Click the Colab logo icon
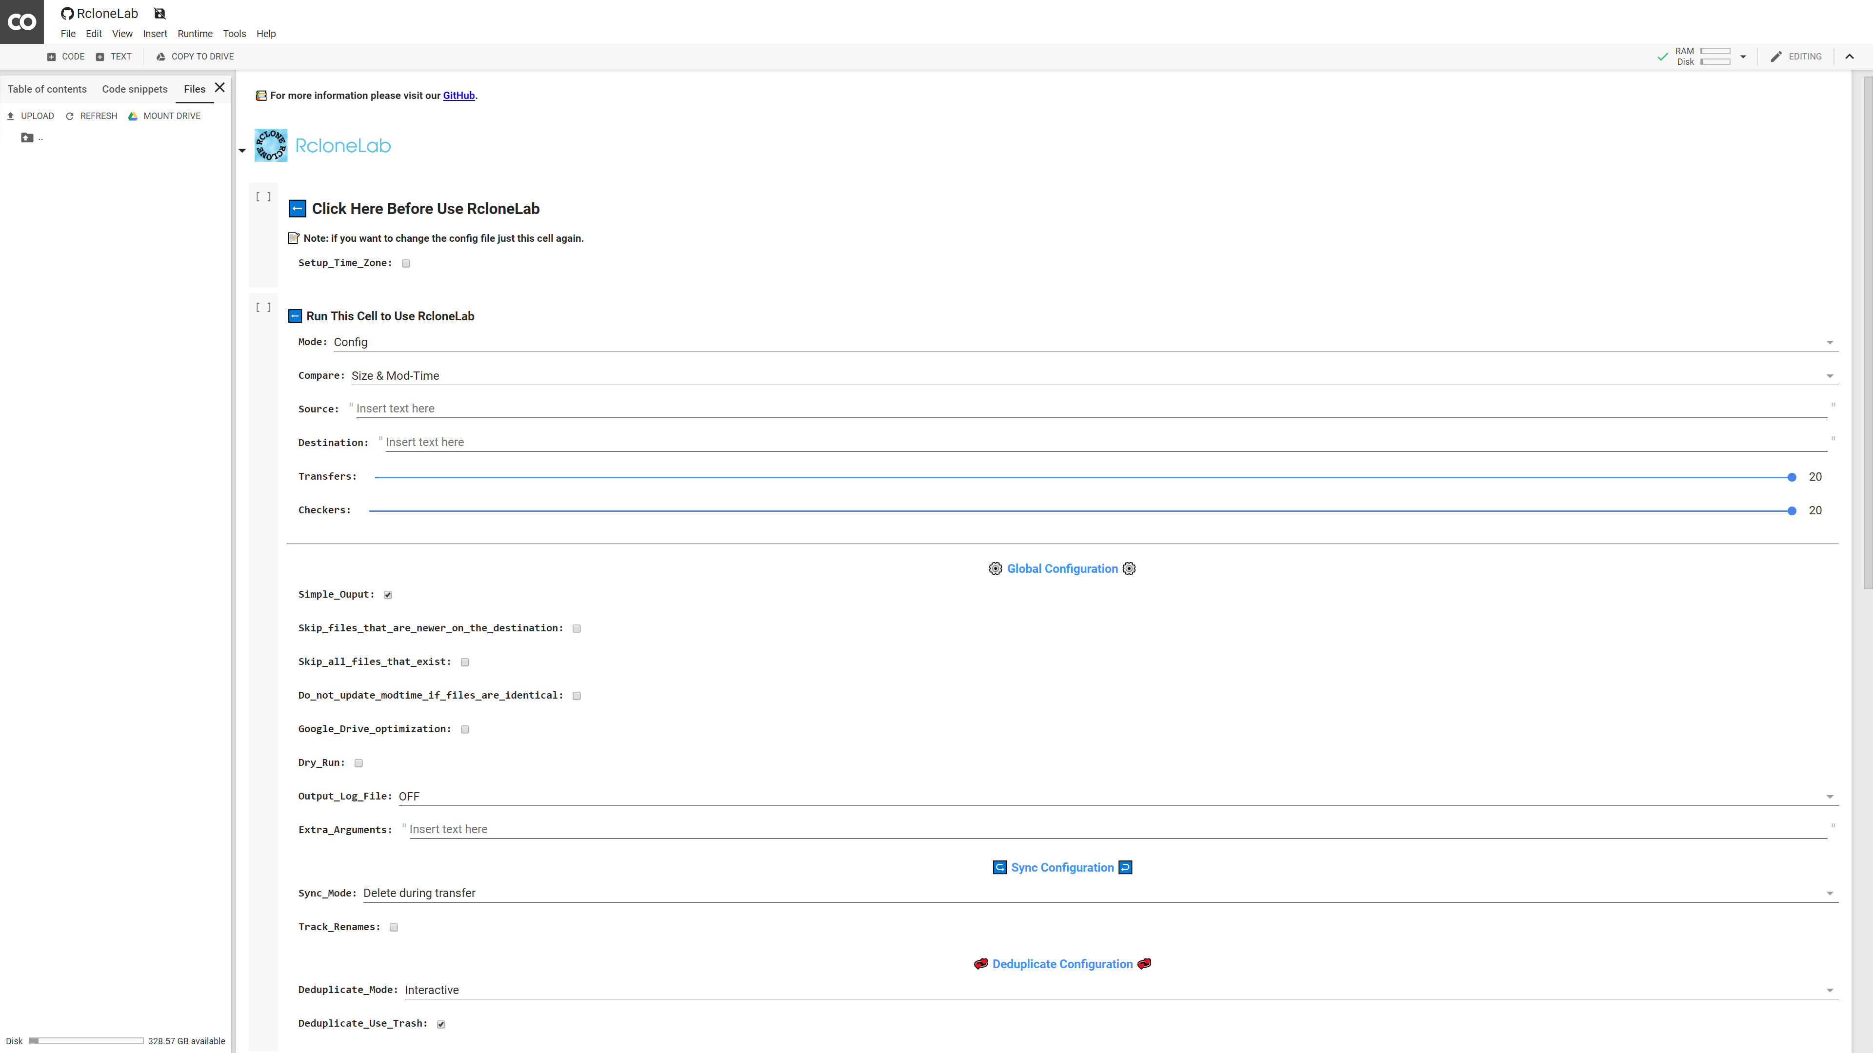This screenshot has height=1053, width=1873. coord(22,22)
